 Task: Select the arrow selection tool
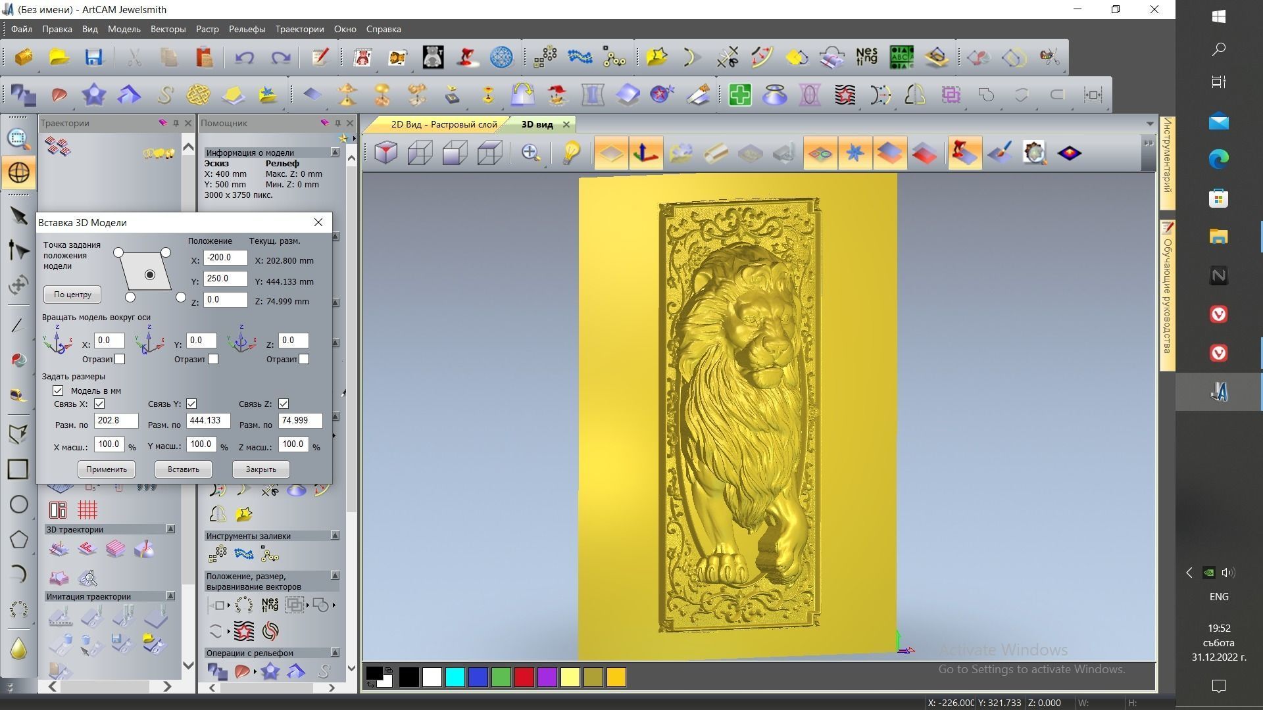tap(18, 216)
